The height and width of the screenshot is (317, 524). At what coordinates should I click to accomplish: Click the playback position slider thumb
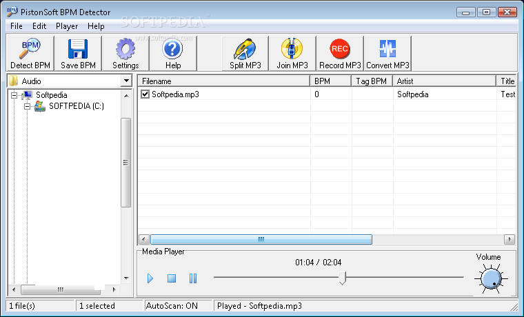pos(342,278)
